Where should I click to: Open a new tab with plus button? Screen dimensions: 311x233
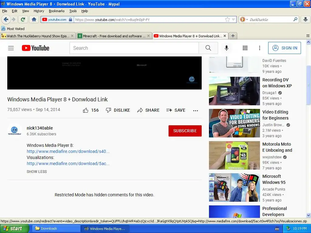tap(233, 36)
